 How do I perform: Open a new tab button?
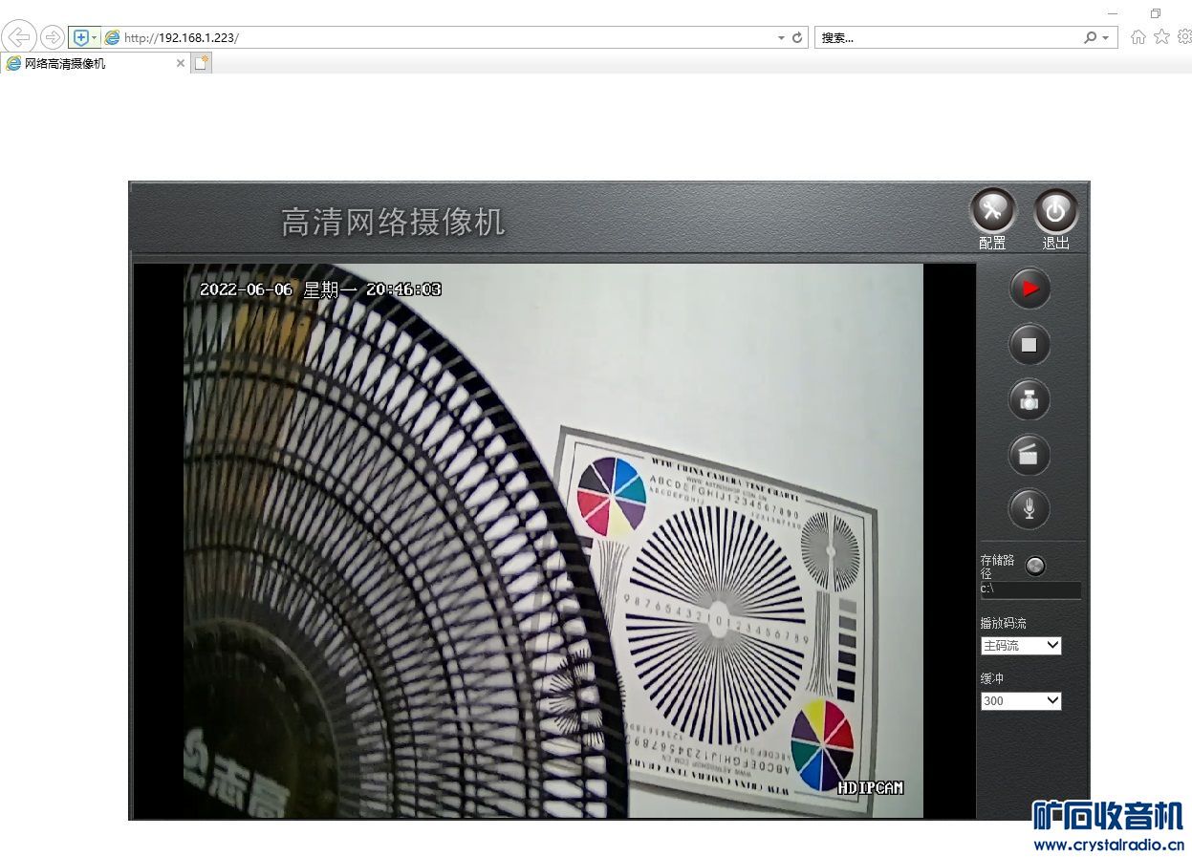(x=201, y=63)
